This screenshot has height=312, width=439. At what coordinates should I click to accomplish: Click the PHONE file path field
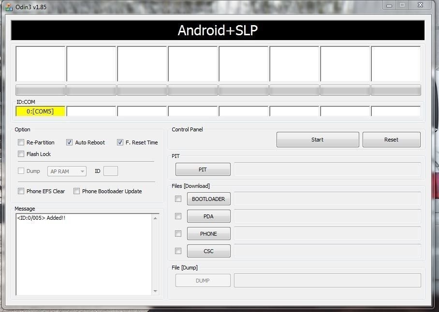(x=328, y=233)
